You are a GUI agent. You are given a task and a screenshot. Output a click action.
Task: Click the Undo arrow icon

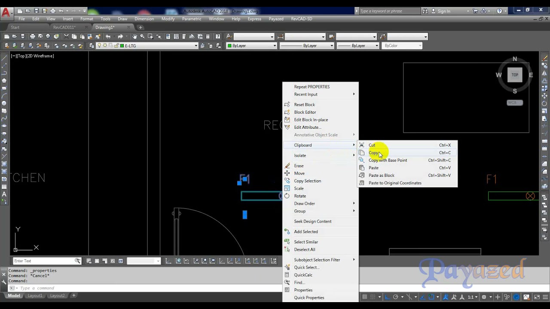point(108,36)
